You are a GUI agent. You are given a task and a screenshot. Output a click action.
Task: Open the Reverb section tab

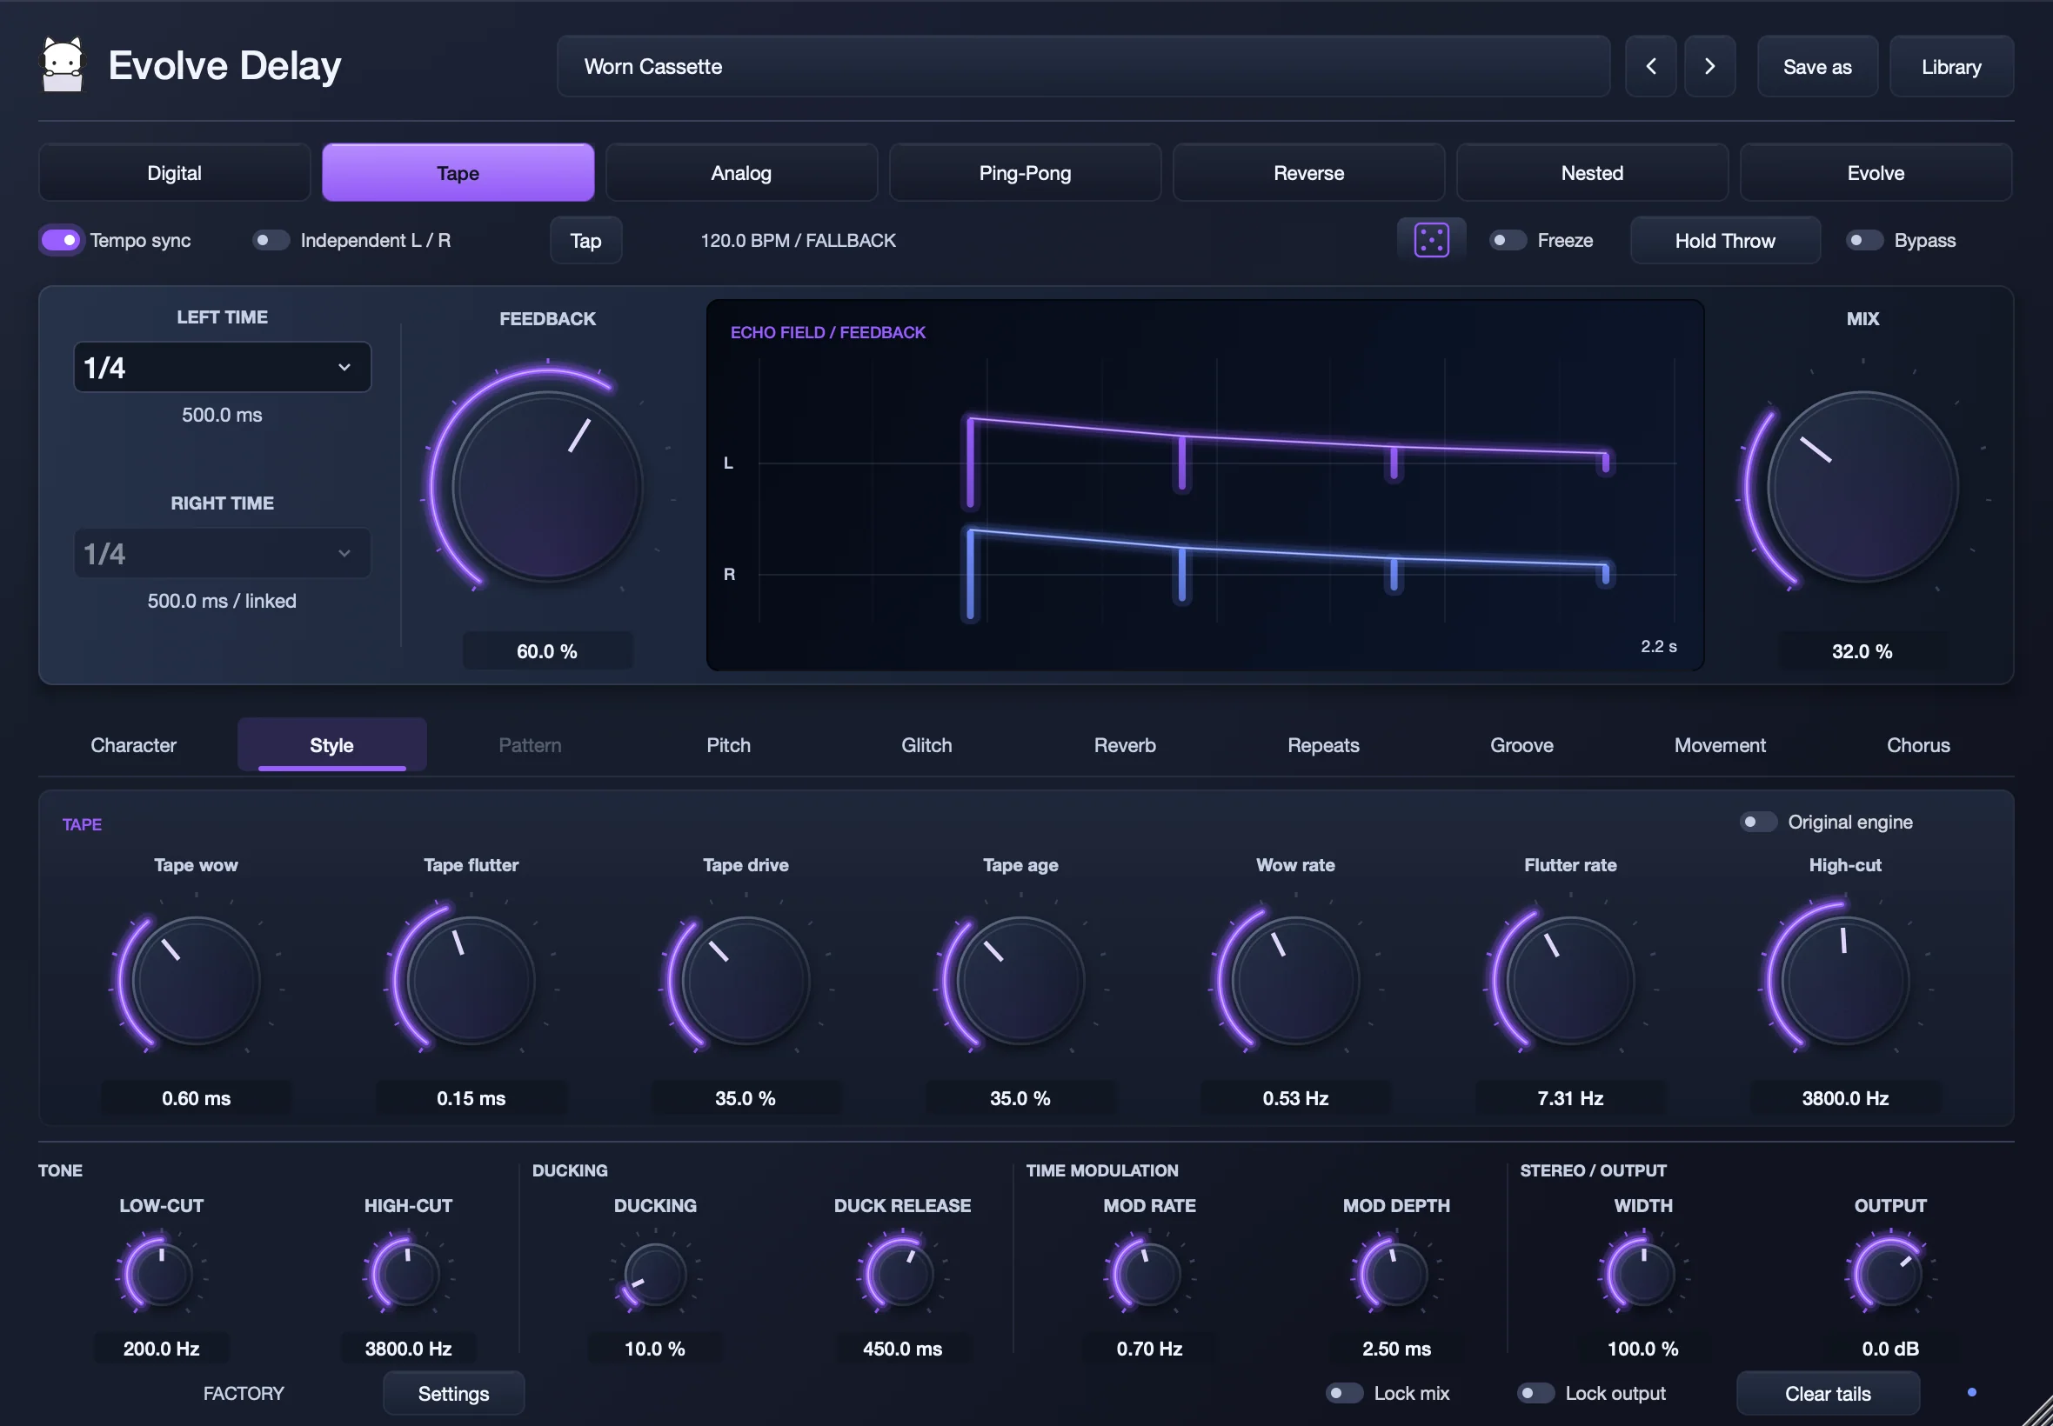(x=1125, y=744)
